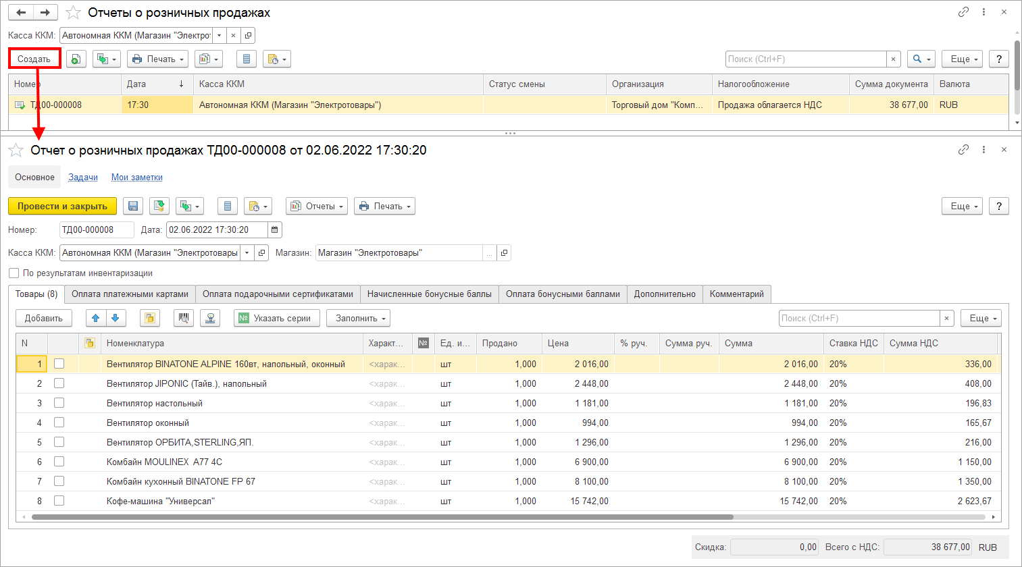Image resolution: width=1022 pixels, height=567 pixels.
Task: Move the selected goods row down
Action: click(x=116, y=319)
